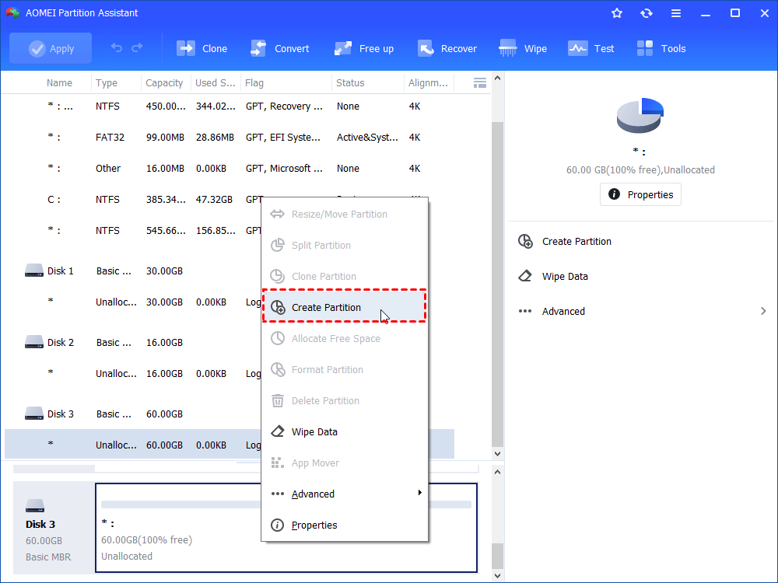Click the check-for-updates refresh icon

click(647, 12)
